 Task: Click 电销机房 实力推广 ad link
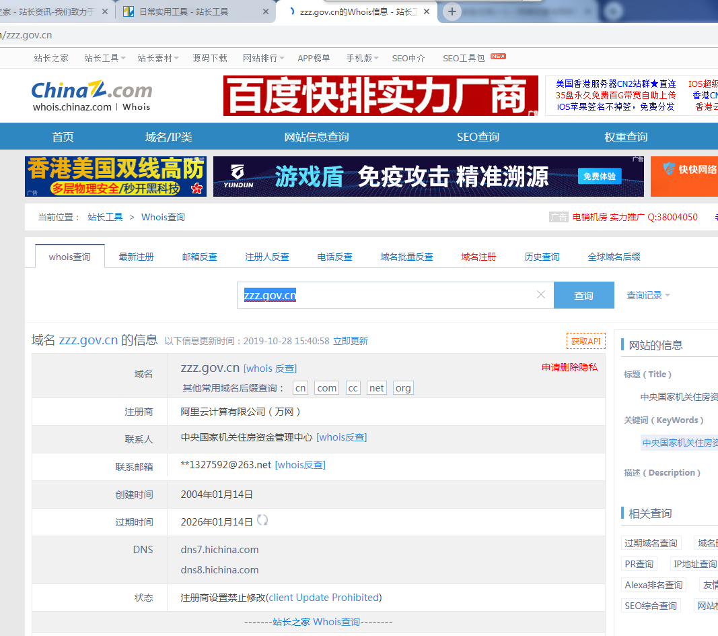click(635, 217)
